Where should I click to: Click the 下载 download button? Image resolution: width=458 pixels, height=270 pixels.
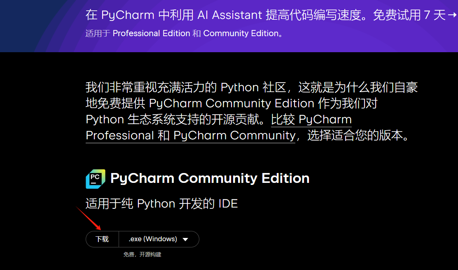pos(102,239)
